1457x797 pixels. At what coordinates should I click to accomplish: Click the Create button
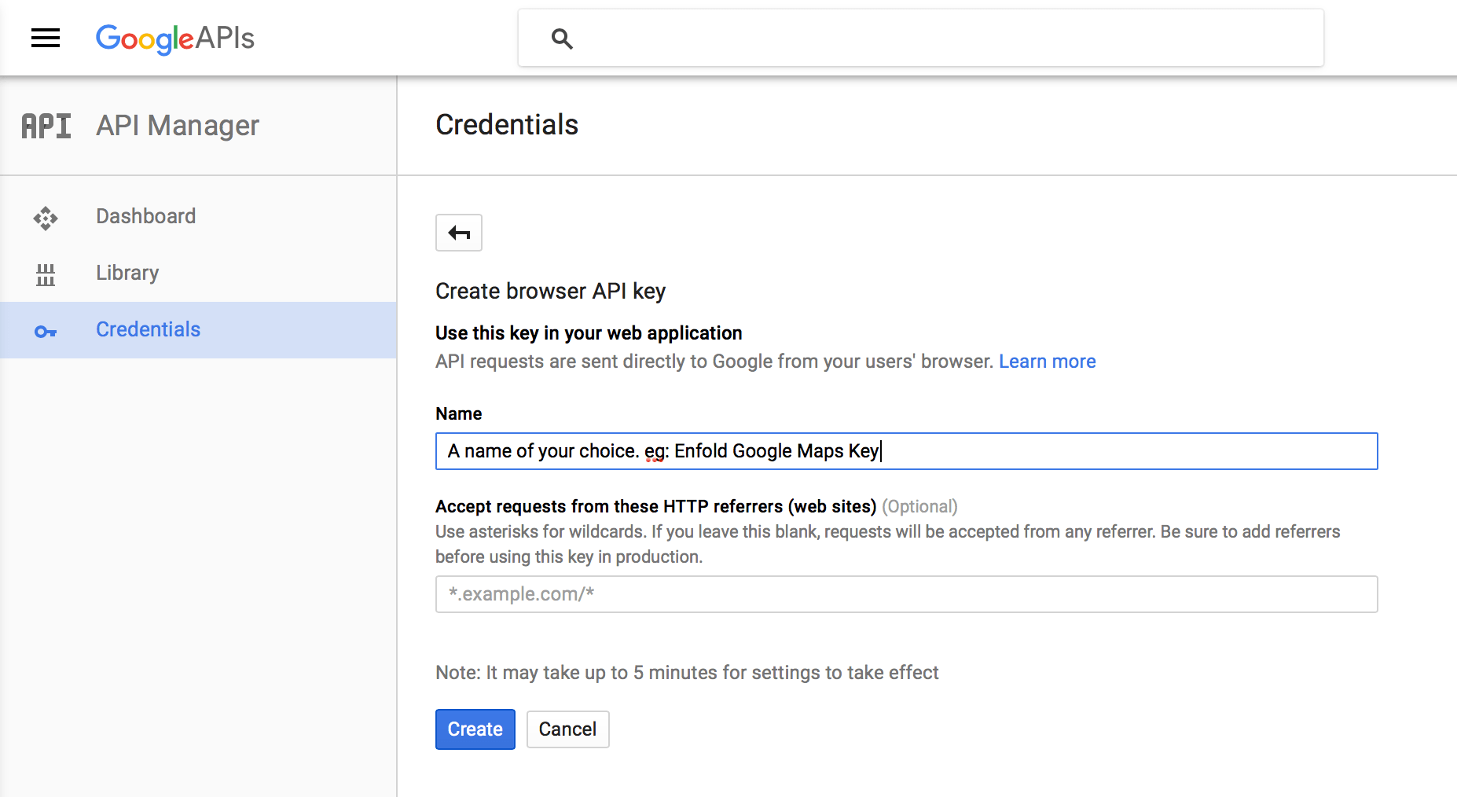click(x=475, y=729)
